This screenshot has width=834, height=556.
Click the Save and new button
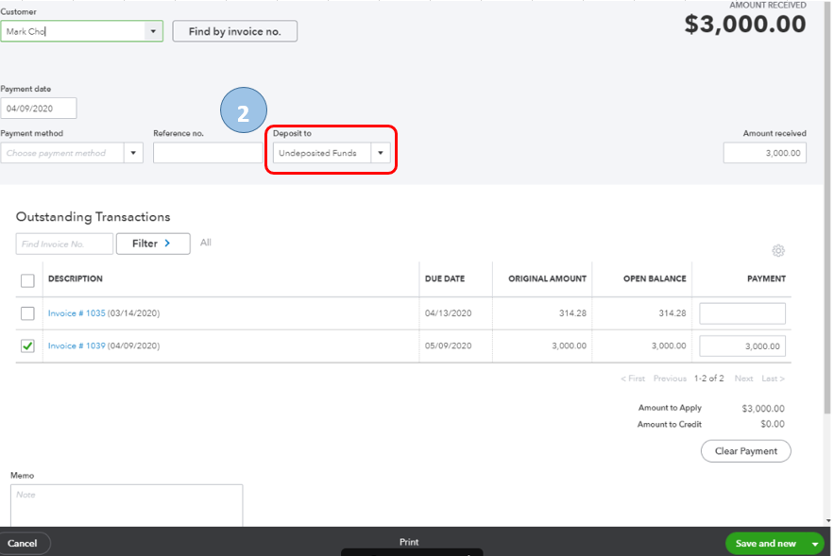(766, 543)
